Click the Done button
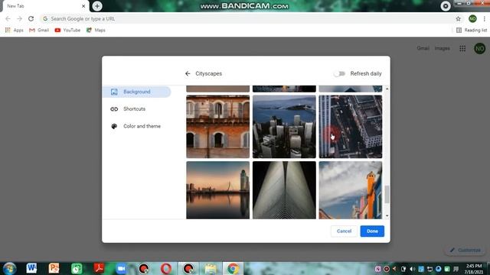This screenshot has width=490, height=275. point(372,231)
